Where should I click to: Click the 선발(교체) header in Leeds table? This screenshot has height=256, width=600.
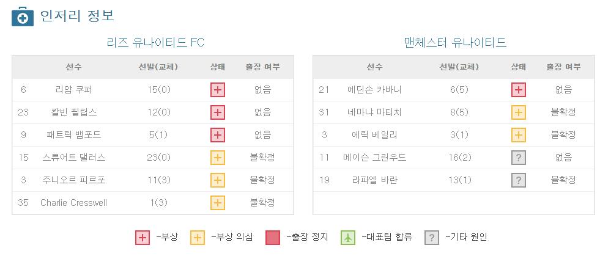click(x=158, y=67)
